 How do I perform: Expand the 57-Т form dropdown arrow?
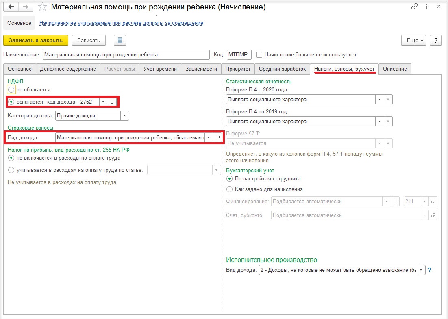click(379, 143)
